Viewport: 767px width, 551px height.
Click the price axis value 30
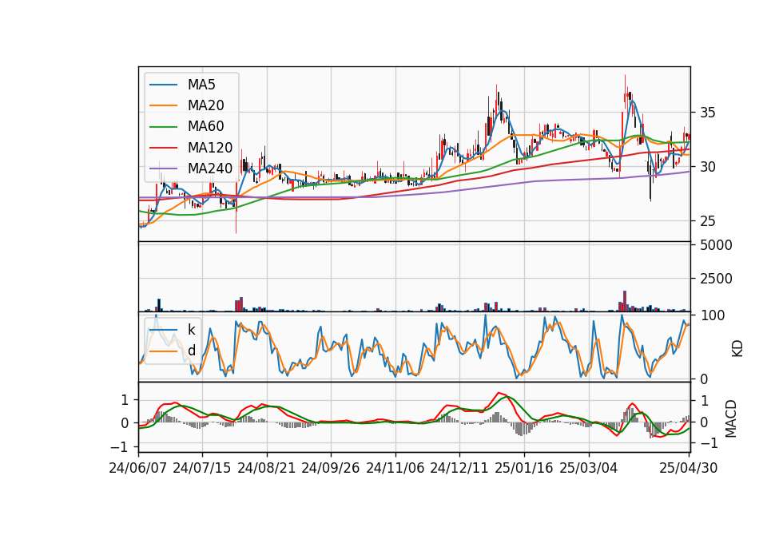[707, 167]
